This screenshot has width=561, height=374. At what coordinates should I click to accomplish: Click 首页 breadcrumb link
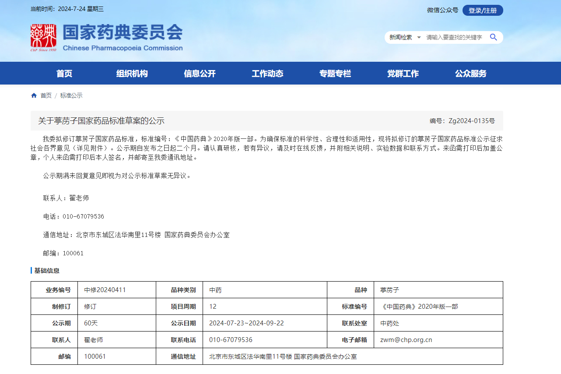(46, 95)
